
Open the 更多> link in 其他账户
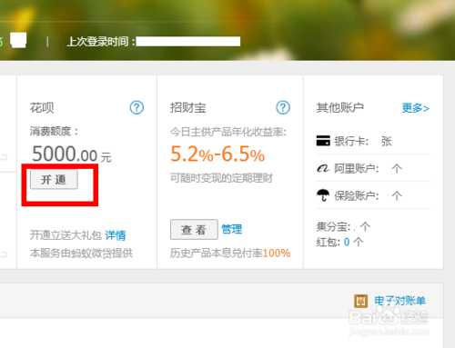[416, 108]
